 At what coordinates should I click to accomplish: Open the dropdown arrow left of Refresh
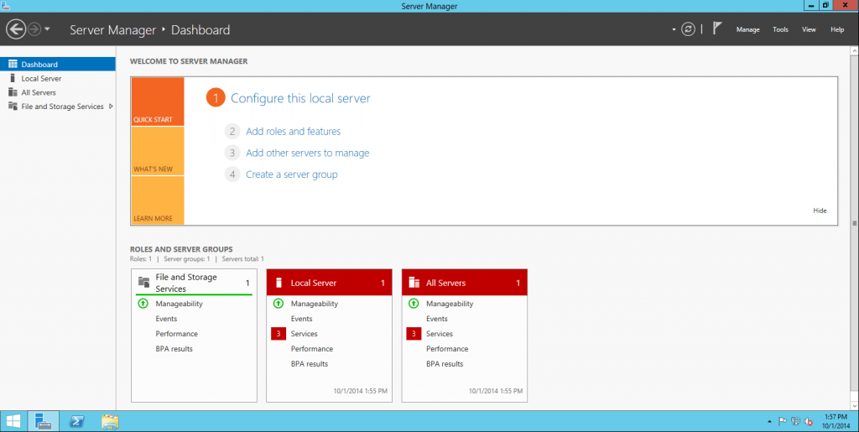pyautogui.click(x=674, y=29)
